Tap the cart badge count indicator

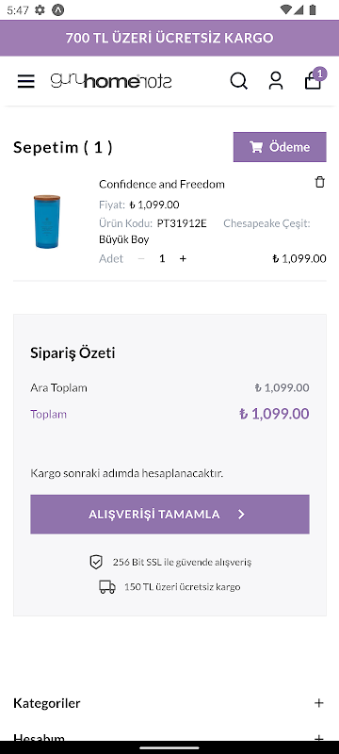[320, 74]
